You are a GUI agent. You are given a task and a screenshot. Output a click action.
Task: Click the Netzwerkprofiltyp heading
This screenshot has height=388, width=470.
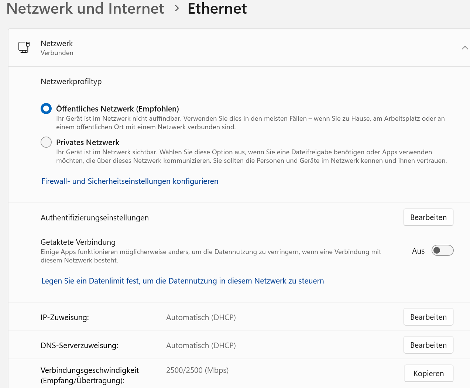coord(71,82)
